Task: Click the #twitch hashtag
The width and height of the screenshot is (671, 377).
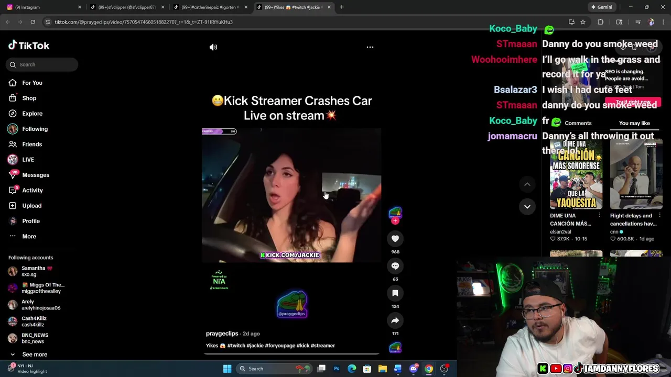Action: (236, 346)
